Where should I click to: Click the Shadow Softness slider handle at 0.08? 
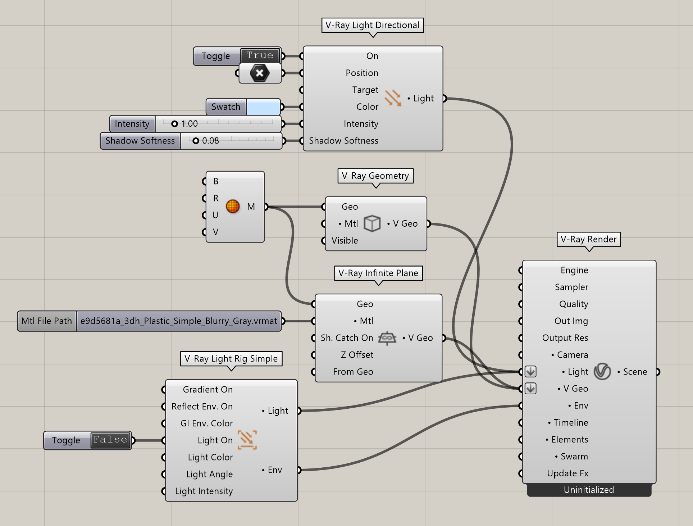click(x=196, y=141)
